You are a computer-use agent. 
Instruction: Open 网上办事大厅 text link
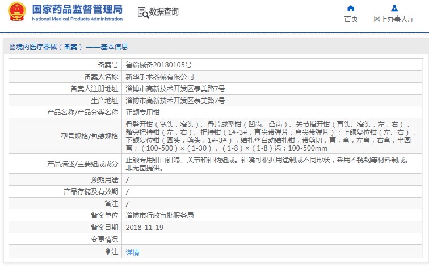pyautogui.click(x=394, y=19)
